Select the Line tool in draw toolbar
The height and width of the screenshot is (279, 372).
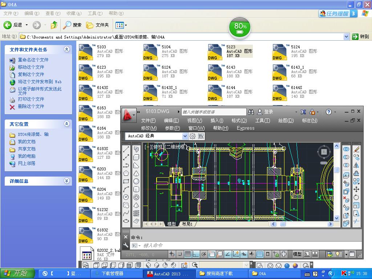click(x=126, y=149)
